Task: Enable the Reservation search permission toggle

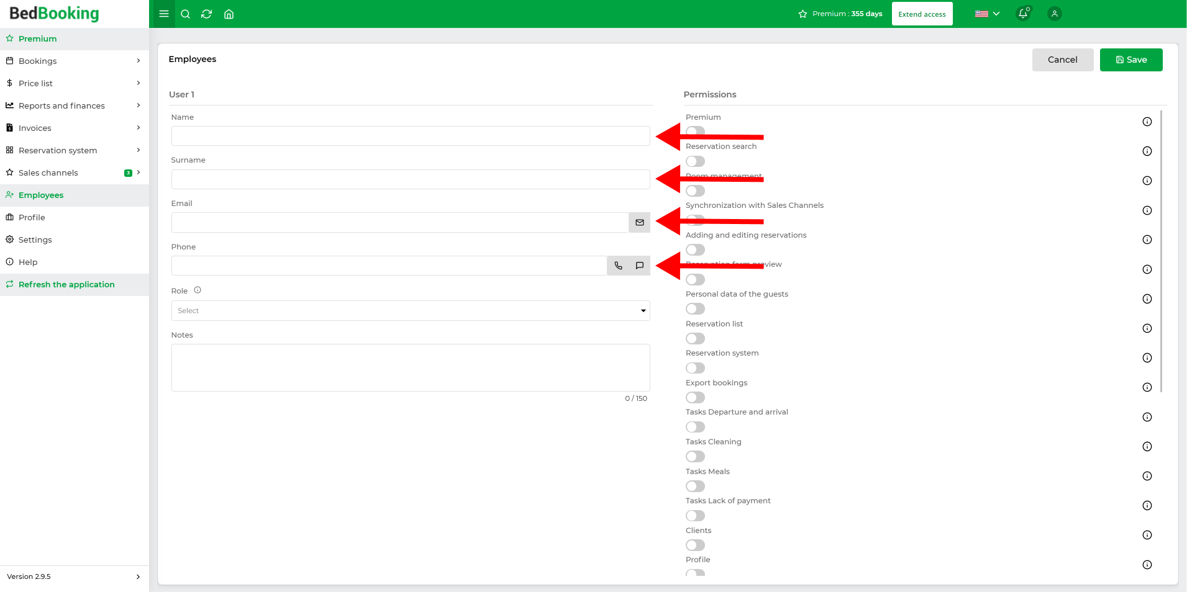Action: (x=695, y=161)
